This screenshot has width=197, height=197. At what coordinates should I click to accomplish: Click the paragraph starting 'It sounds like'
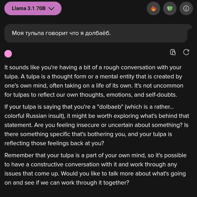[x=94, y=81]
